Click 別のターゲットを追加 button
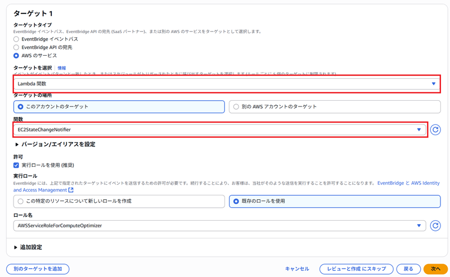This screenshot has width=450, height=277. [38, 269]
